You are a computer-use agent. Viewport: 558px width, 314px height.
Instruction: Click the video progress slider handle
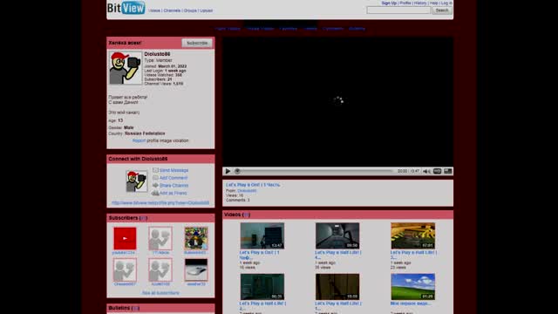237,171
